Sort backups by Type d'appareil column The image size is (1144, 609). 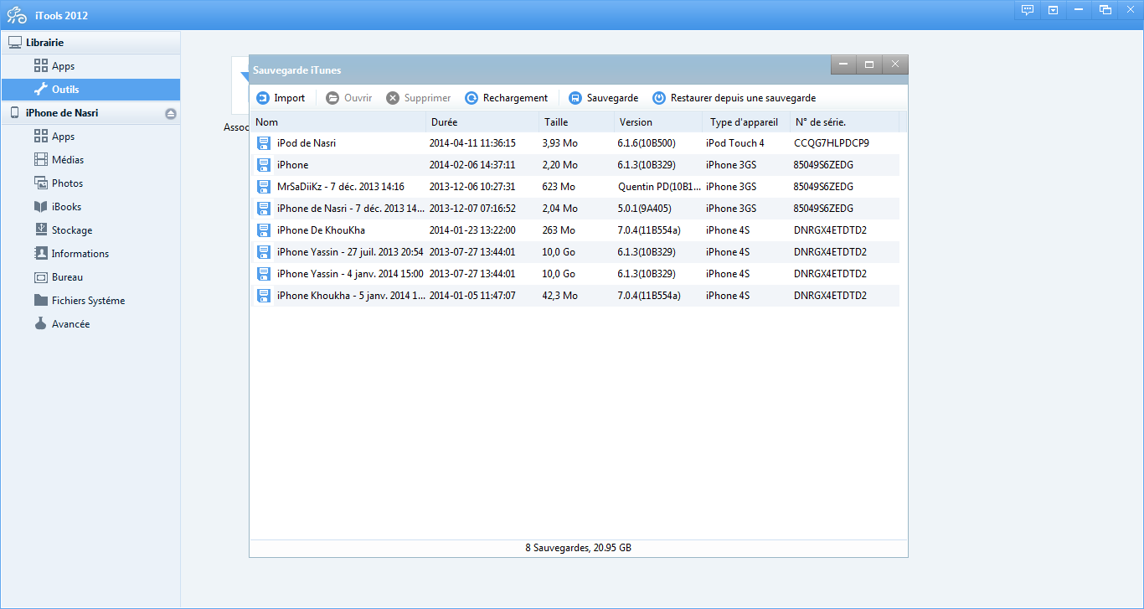click(746, 122)
